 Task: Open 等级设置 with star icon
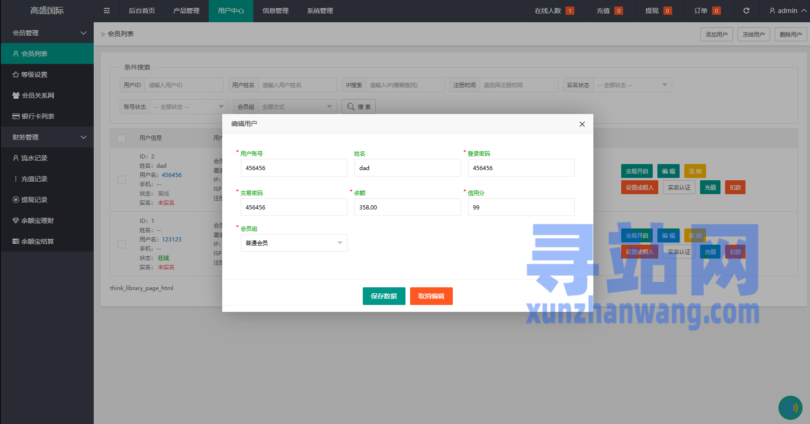(x=34, y=75)
